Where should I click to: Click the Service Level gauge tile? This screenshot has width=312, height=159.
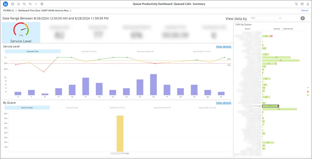[21, 32]
